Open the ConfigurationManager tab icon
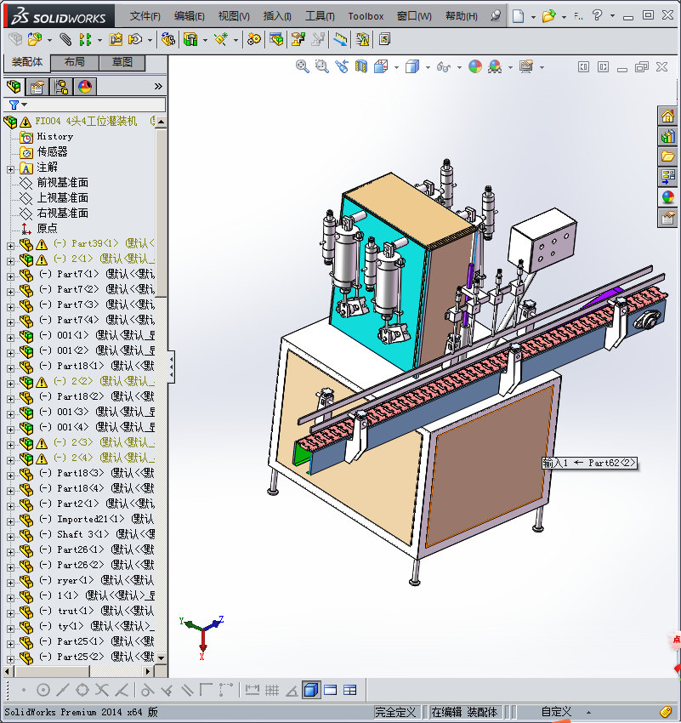 pyautogui.click(x=61, y=86)
